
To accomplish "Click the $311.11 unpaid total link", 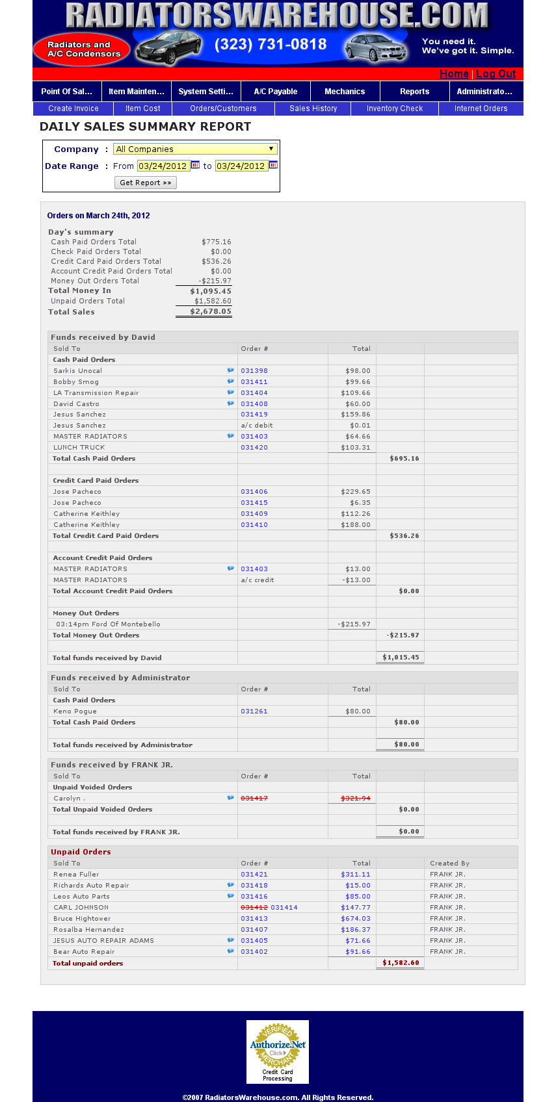I will pos(356,875).
